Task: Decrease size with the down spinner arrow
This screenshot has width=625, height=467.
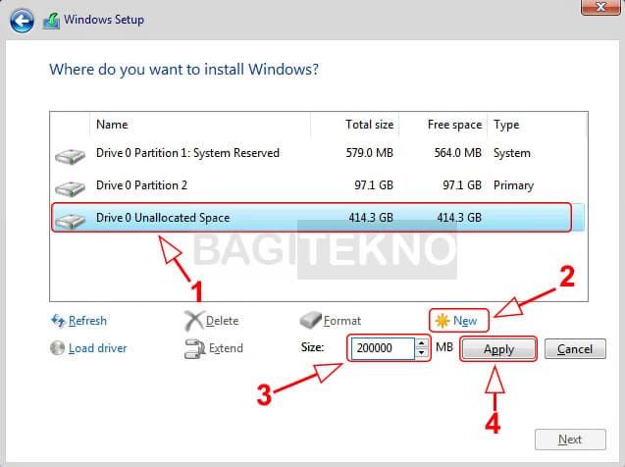Action: pos(422,353)
